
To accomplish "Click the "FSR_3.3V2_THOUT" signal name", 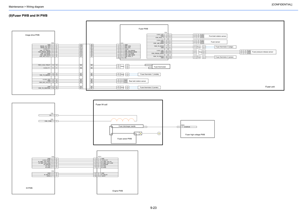I will click(44, 65).
